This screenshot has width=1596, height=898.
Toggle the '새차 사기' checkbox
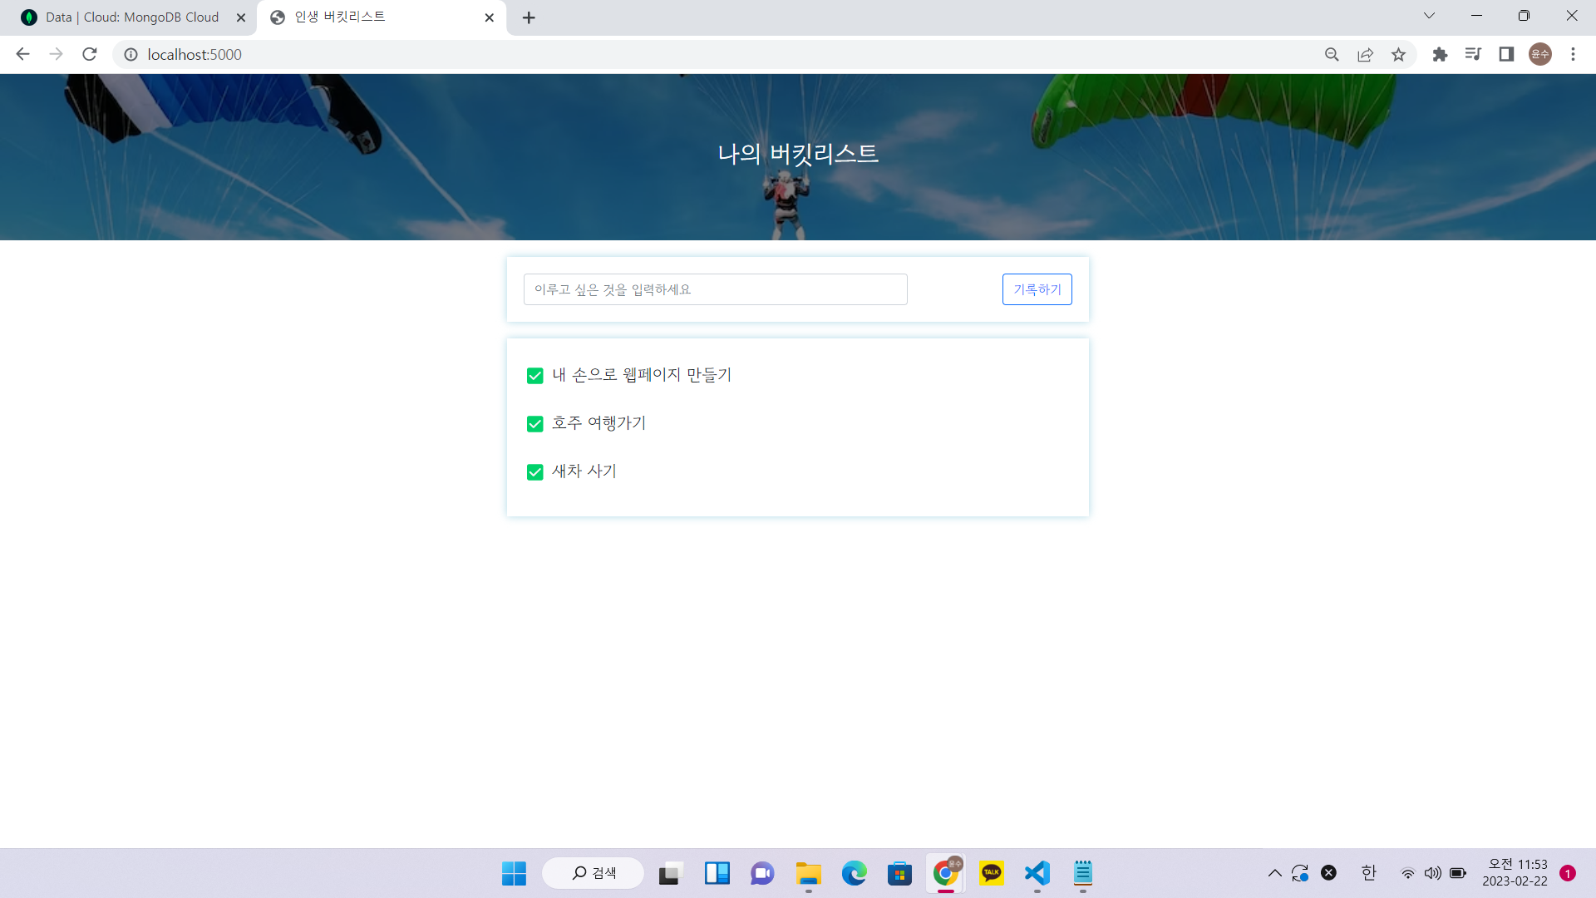coord(535,472)
